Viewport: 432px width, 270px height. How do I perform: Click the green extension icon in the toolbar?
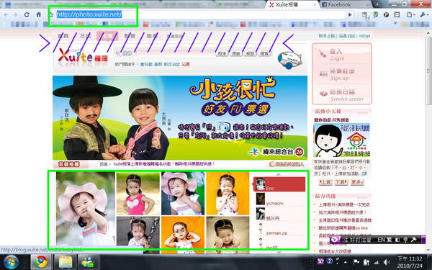[375, 14]
